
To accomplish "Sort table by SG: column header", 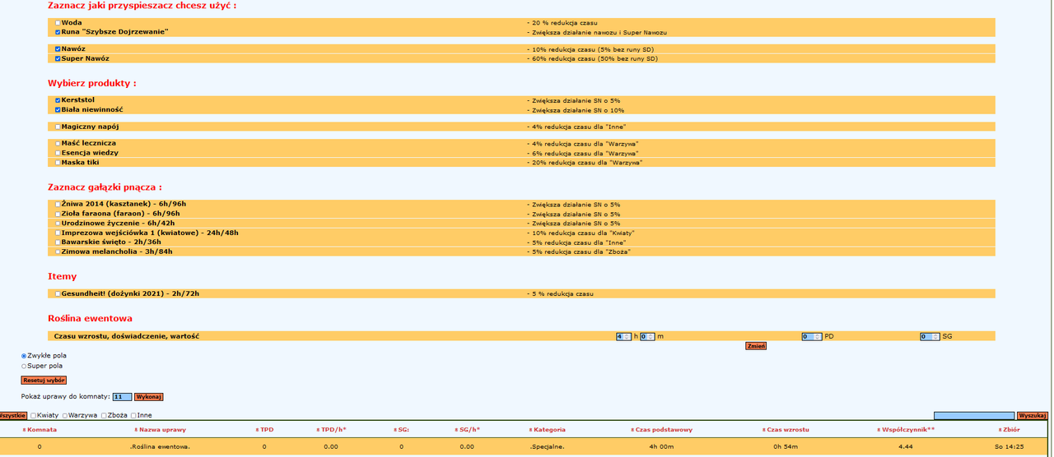I will (x=401, y=430).
